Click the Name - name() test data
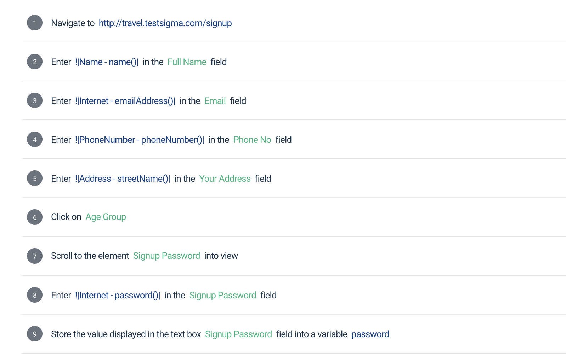Screen dimensions: 566x362 coord(107,62)
